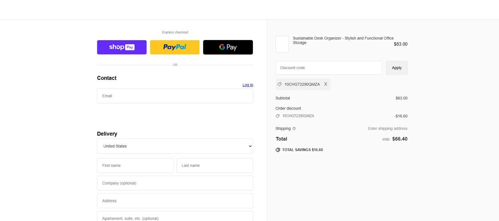
Task: Click the Address input field
Action: tap(175, 201)
